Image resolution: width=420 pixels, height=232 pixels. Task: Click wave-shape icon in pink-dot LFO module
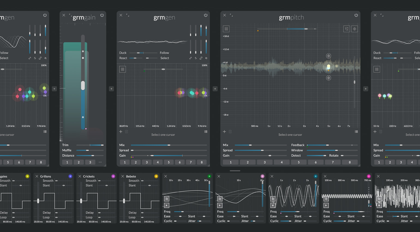pyautogui.click(x=220, y=199)
